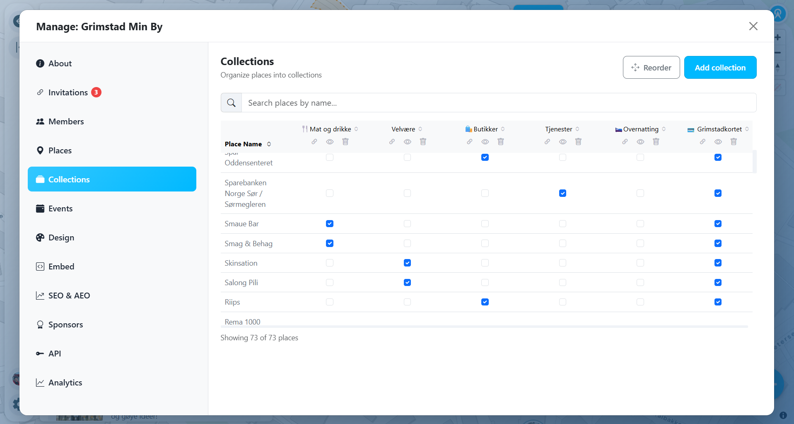This screenshot has width=794, height=424.
Task: Sort by Mat og drikke column arrows
Action: coord(356,129)
